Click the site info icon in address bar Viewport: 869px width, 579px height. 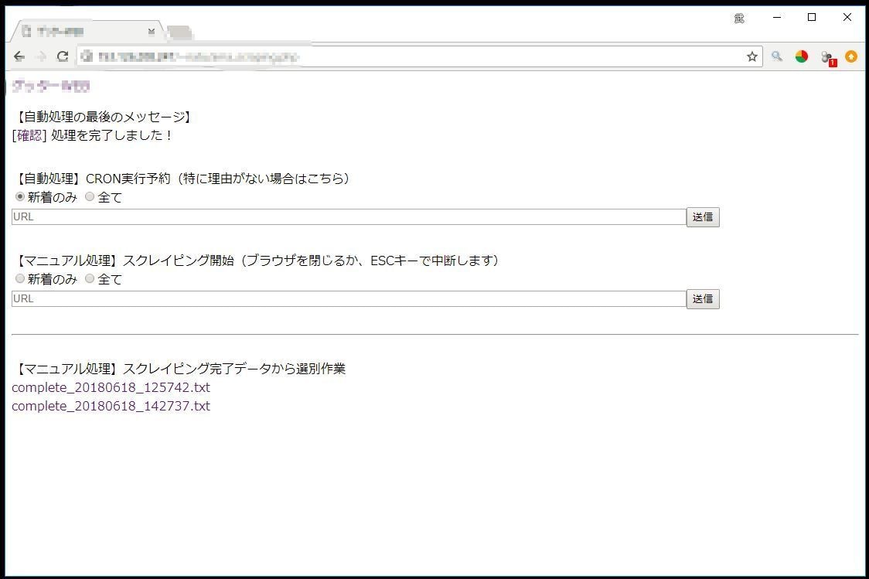tap(87, 56)
